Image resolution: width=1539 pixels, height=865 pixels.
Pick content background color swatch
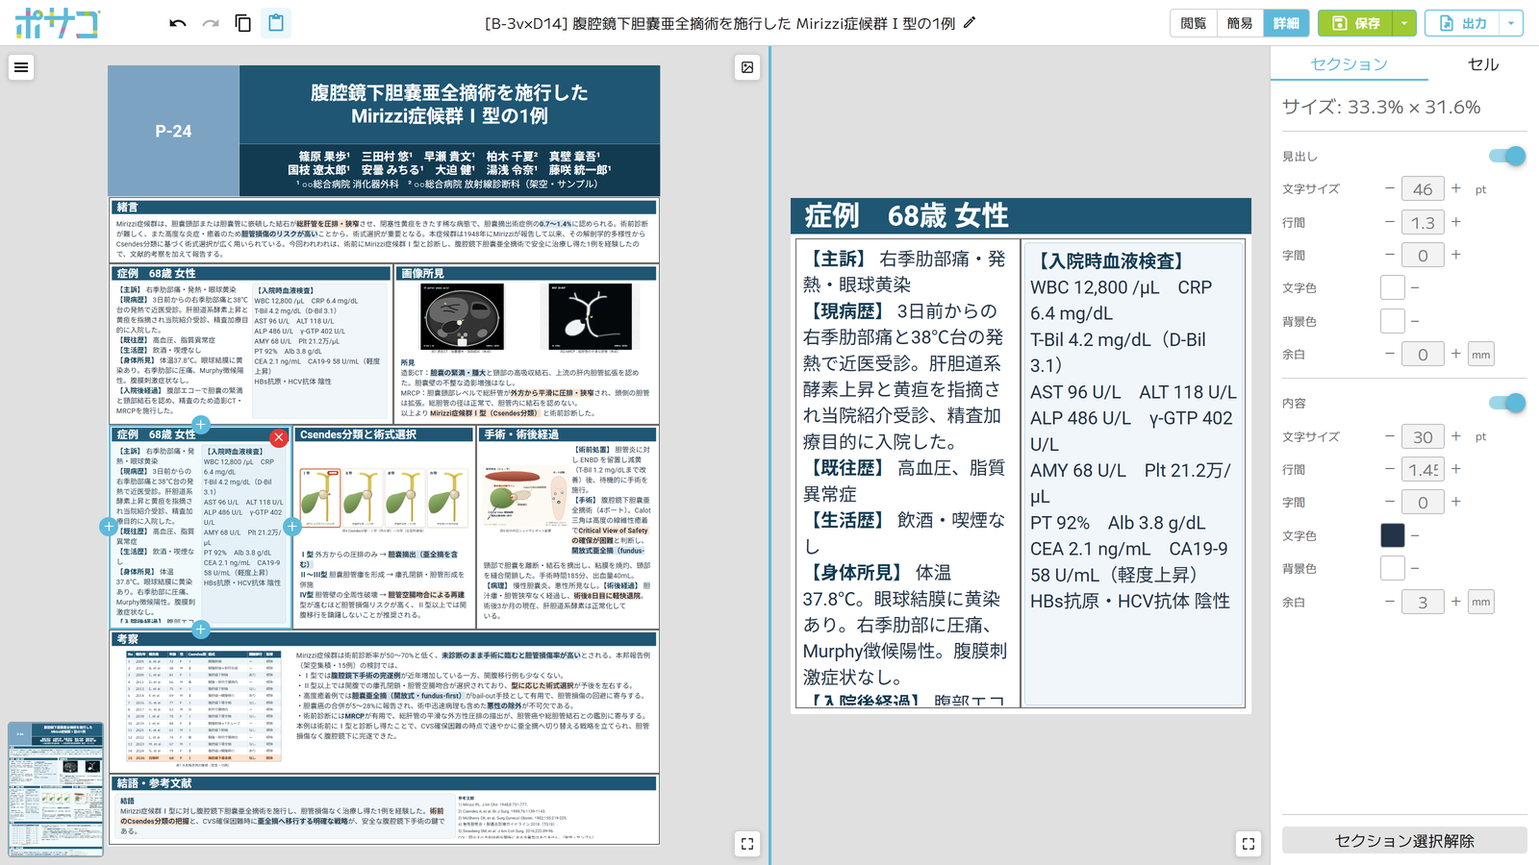[x=1392, y=568]
